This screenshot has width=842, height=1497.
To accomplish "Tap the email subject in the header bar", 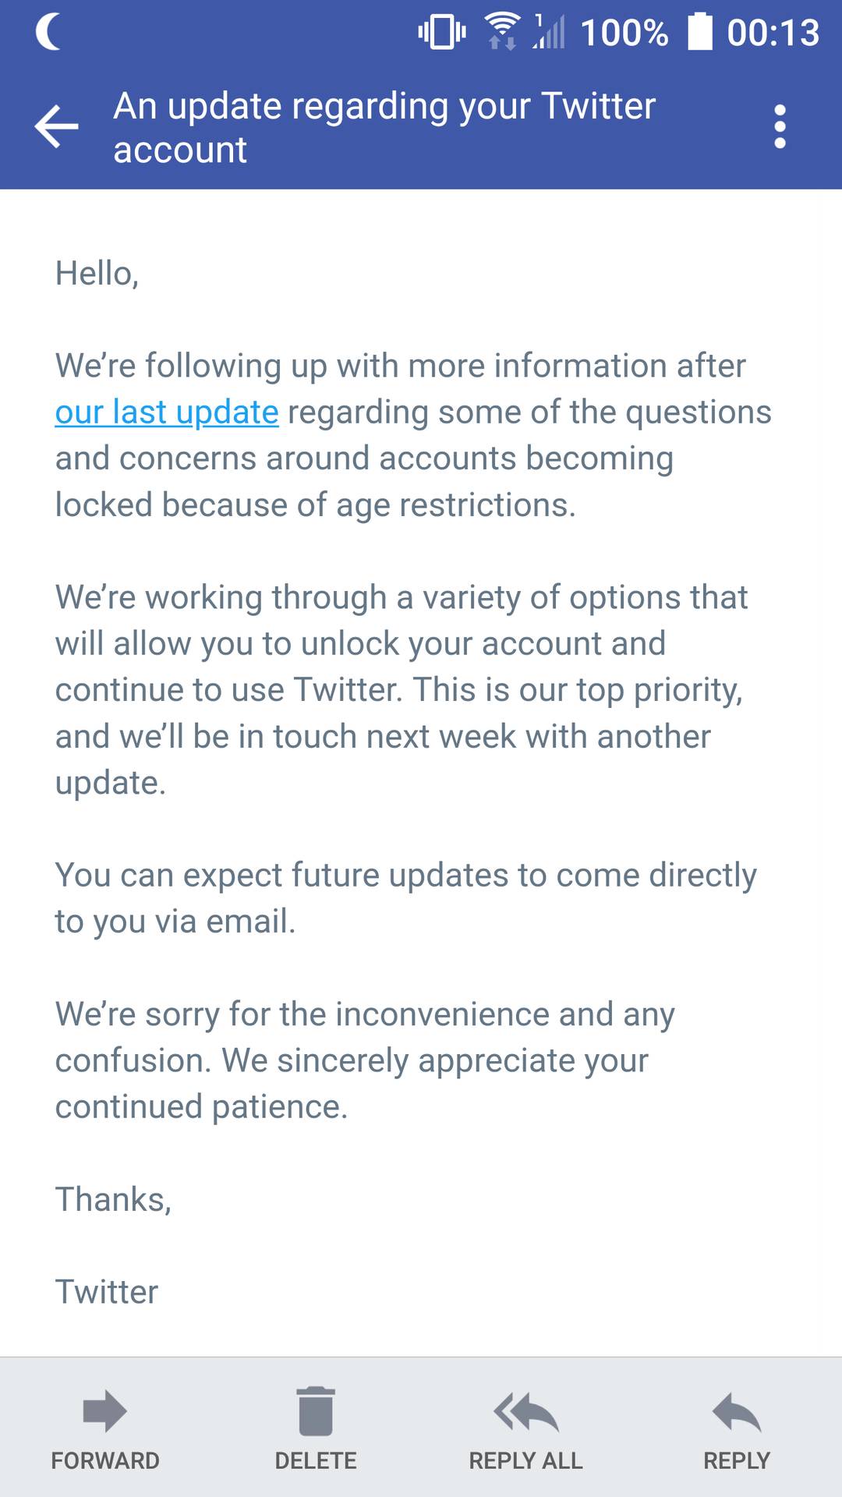I will [x=384, y=126].
